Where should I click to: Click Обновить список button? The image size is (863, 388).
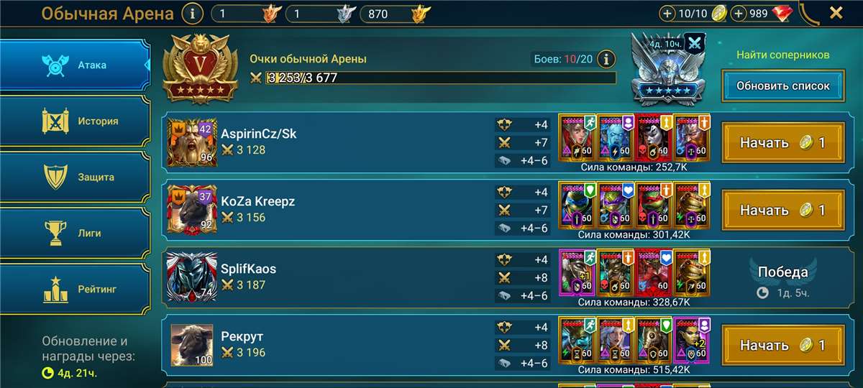coord(783,86)
